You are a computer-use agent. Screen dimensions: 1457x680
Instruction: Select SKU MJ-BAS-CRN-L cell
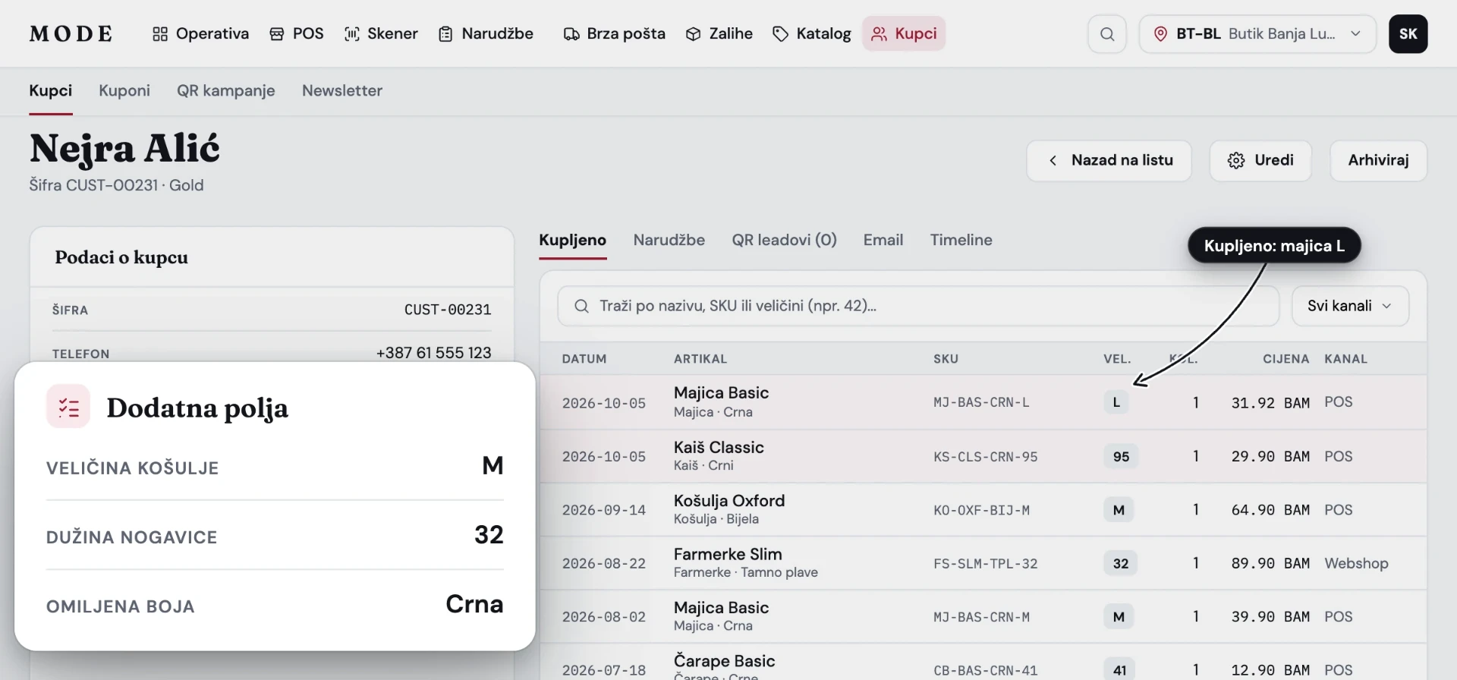[981, 402]
